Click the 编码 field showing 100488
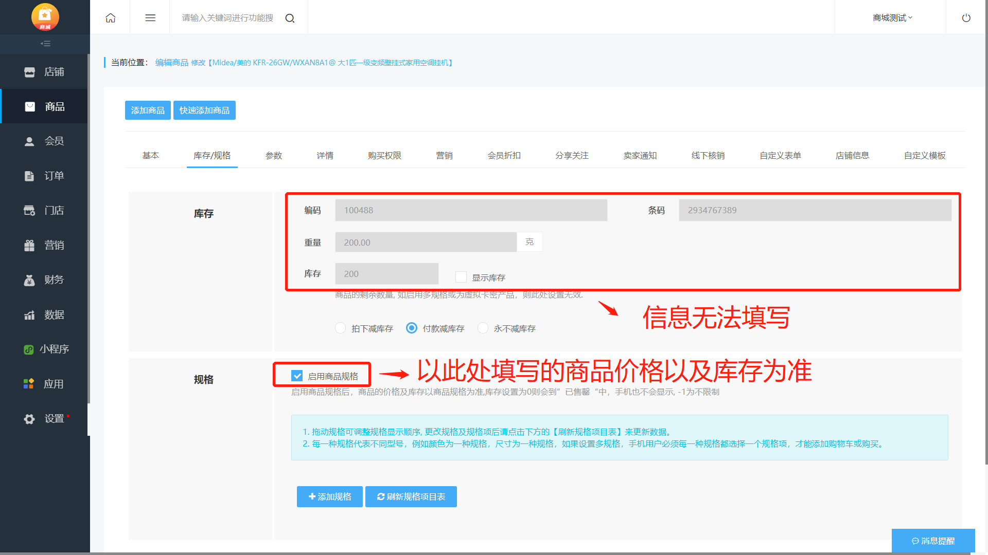 471,210
